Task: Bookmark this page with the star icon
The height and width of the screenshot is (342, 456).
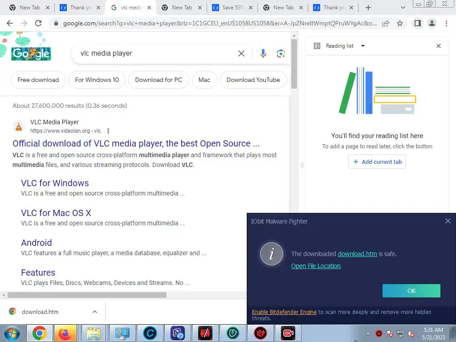Action: click(400, 23)
